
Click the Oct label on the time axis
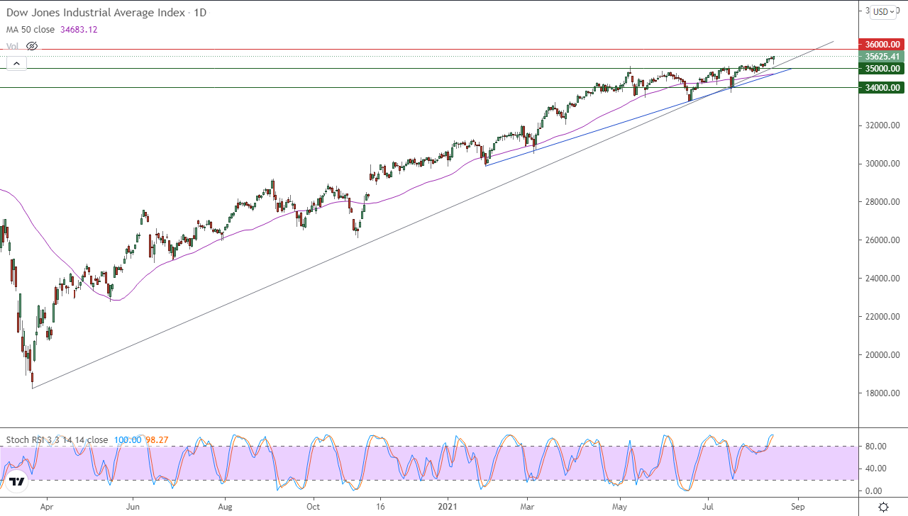point(314,507)
